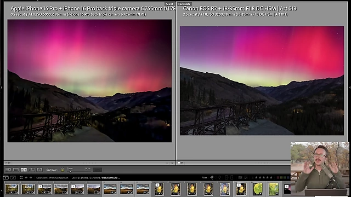Image resolution: width=351 pixels, height=197 pixels.
Task: Switch to Grid view in toolbar
Action: [8, 170]
